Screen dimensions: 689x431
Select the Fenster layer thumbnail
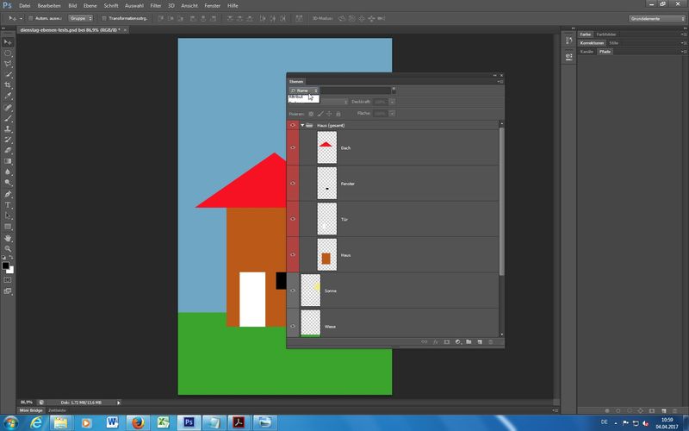(326, 184)
